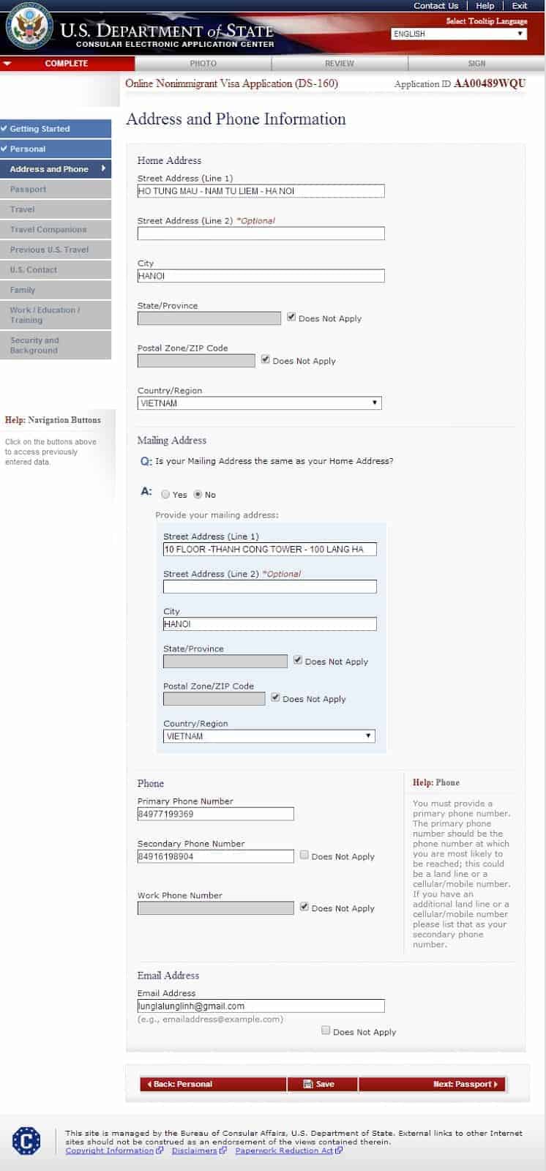The width and height of the screenshot is (546, 1171).
Task: Click the red COMPLETE tab arrow icon
Action: [x=7, y=64]
